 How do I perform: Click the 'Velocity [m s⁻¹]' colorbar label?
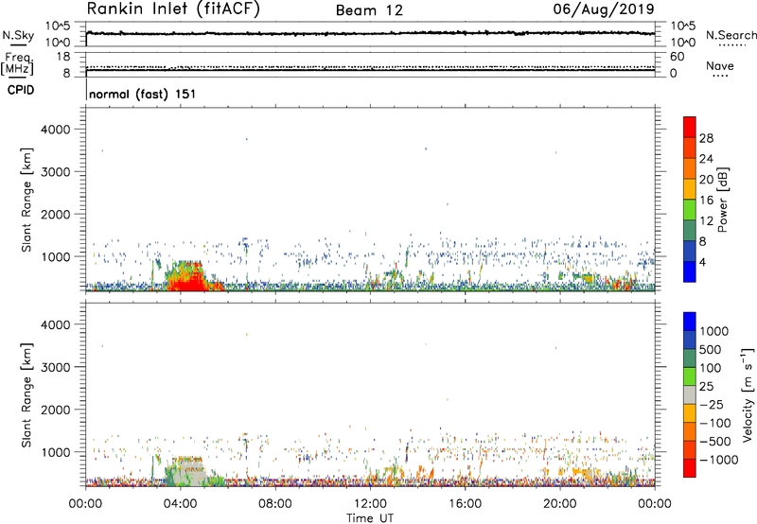point(748,394)
